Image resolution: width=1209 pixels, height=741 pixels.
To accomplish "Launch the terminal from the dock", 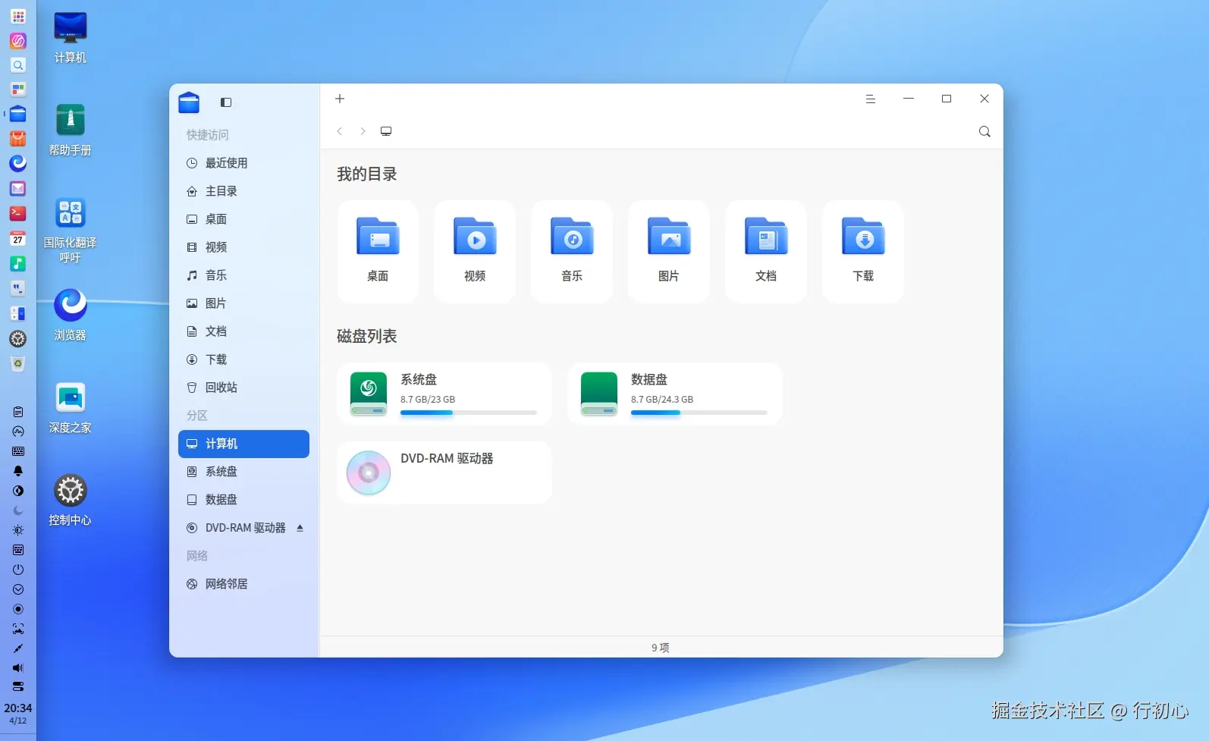I will tap(18, 213).
